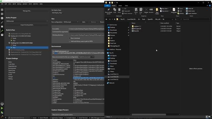Image resolution: width=212 pixels, height=119 pixels.
Task: Go up one folder in File Explorer
Action: [115, 19]
